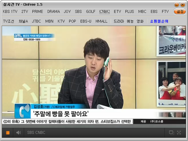Switch to TV조선 channel
Screen dimensions: 188x141
[9, 21]
